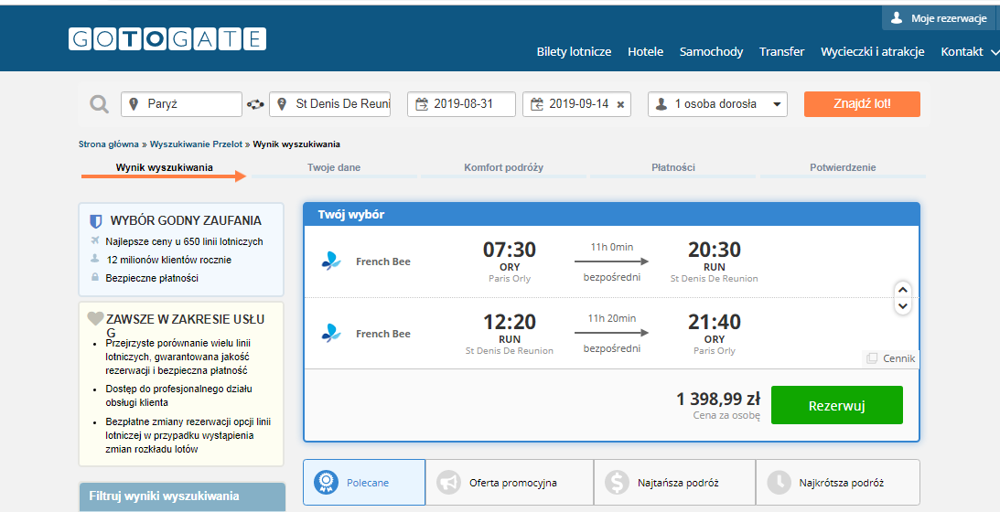Open the Hotele menu item
This screenshot has height=512, width=1000.
click(x=645, y=51)
